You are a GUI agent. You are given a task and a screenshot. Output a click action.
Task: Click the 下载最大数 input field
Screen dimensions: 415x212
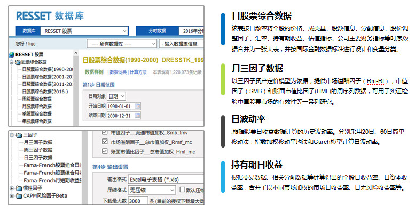click(x=138, y=201)
